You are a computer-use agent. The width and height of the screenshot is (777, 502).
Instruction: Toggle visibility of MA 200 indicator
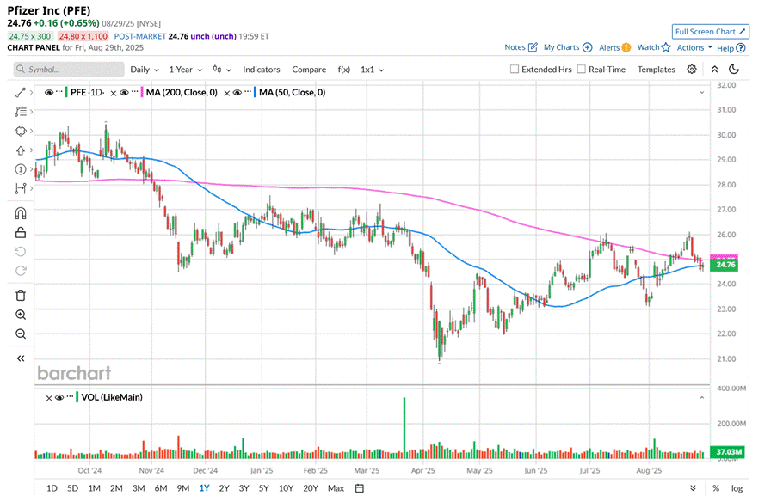pyautogui.click(x=125, y=93)
